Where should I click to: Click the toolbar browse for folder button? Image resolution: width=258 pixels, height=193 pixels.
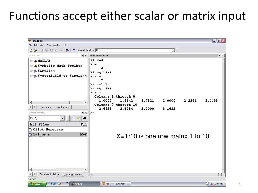[x=178, y=50]
